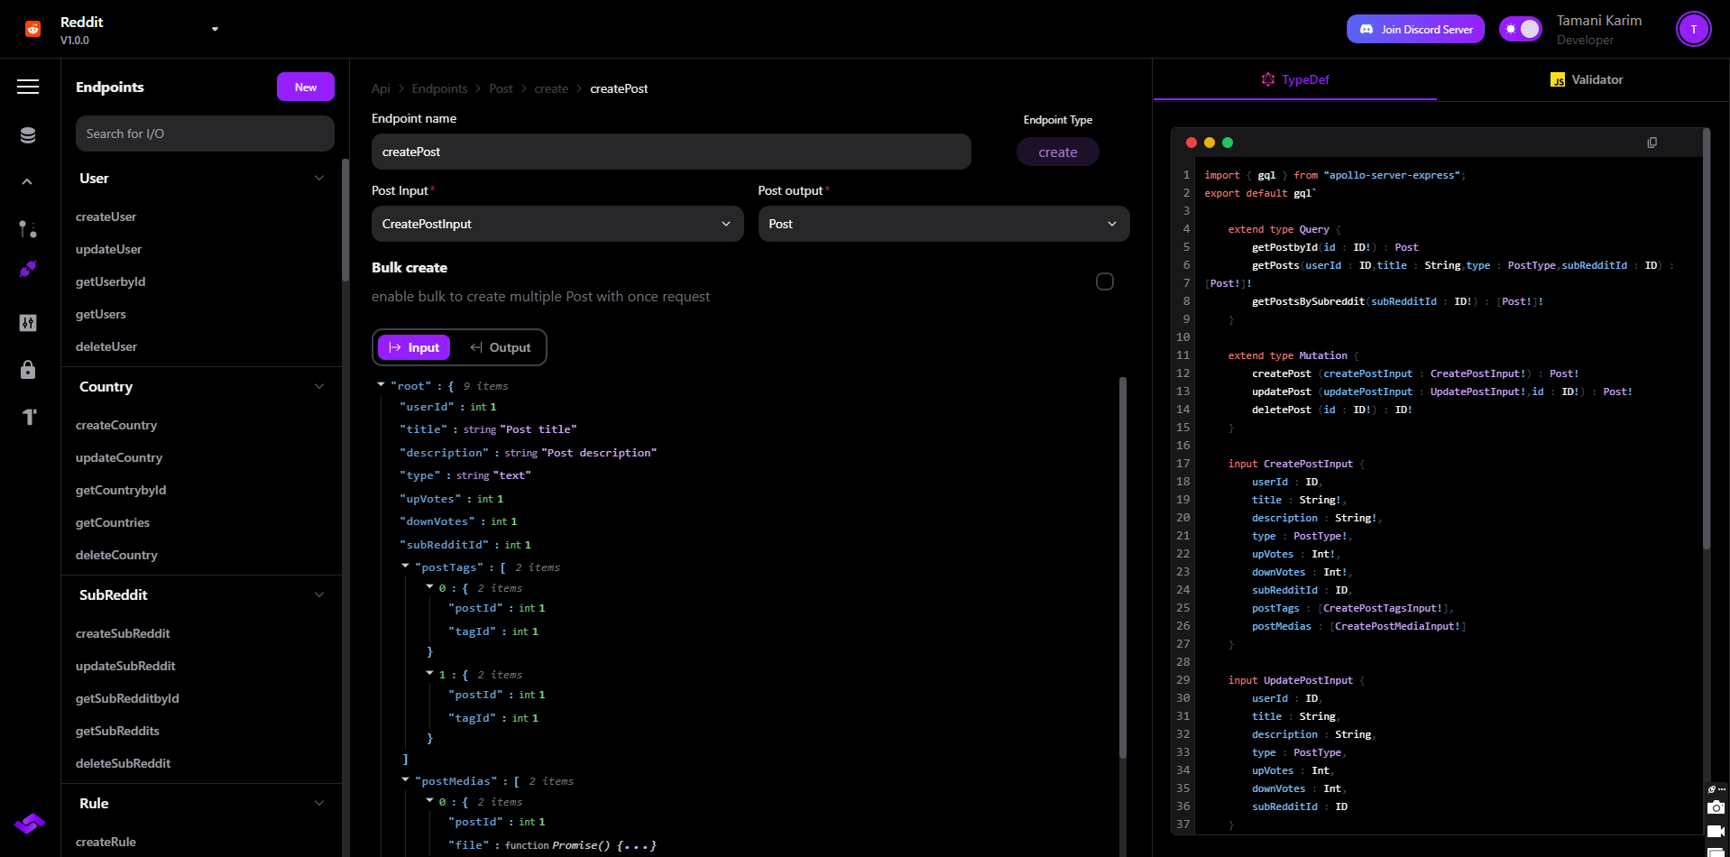Open the updateUser endpoint
Screen dimensions: 1730x857
coord(109,249)
